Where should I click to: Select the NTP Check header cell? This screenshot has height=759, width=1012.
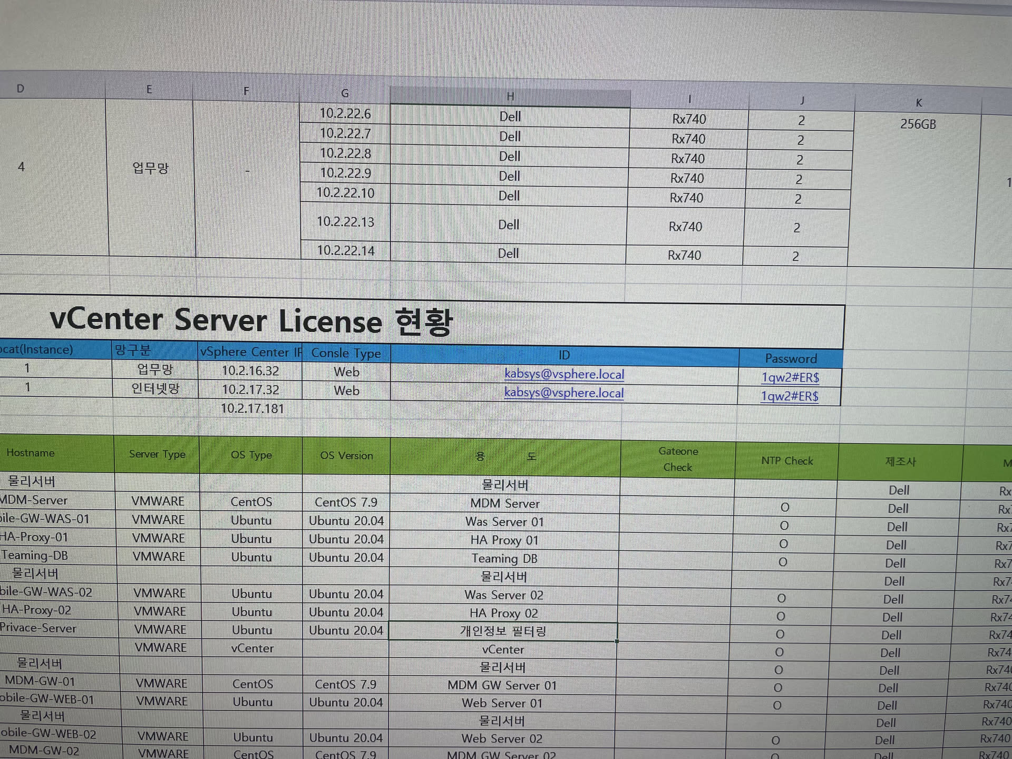coord(786,461)
